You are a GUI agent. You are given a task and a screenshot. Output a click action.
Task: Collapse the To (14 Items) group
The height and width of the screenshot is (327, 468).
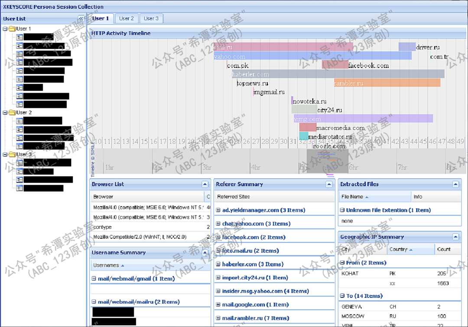(x=342, y=296)
